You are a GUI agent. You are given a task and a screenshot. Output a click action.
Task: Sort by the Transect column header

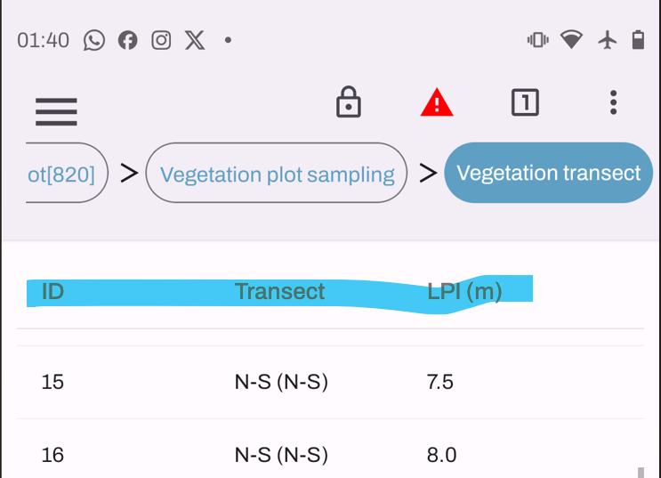279,291
